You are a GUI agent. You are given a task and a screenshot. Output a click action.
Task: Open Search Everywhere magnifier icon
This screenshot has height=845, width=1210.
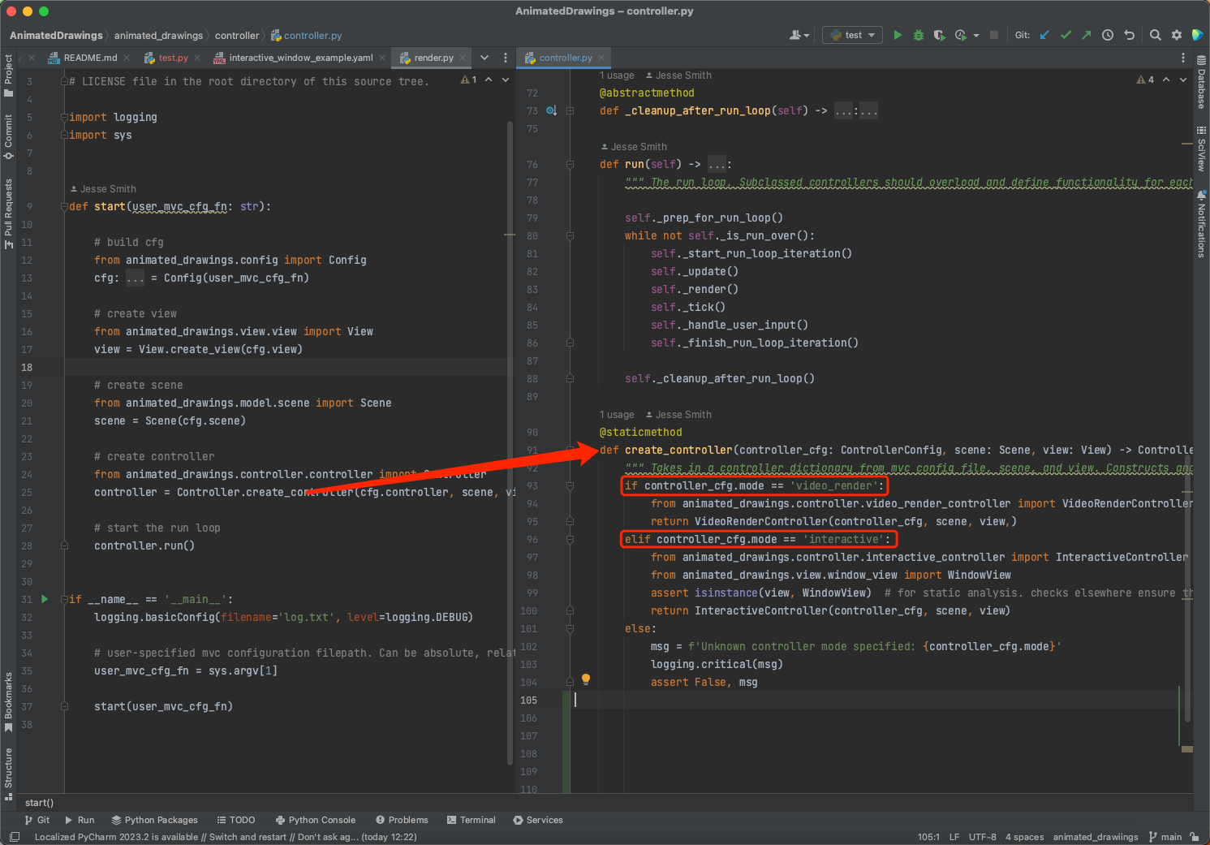point(1156,35)
